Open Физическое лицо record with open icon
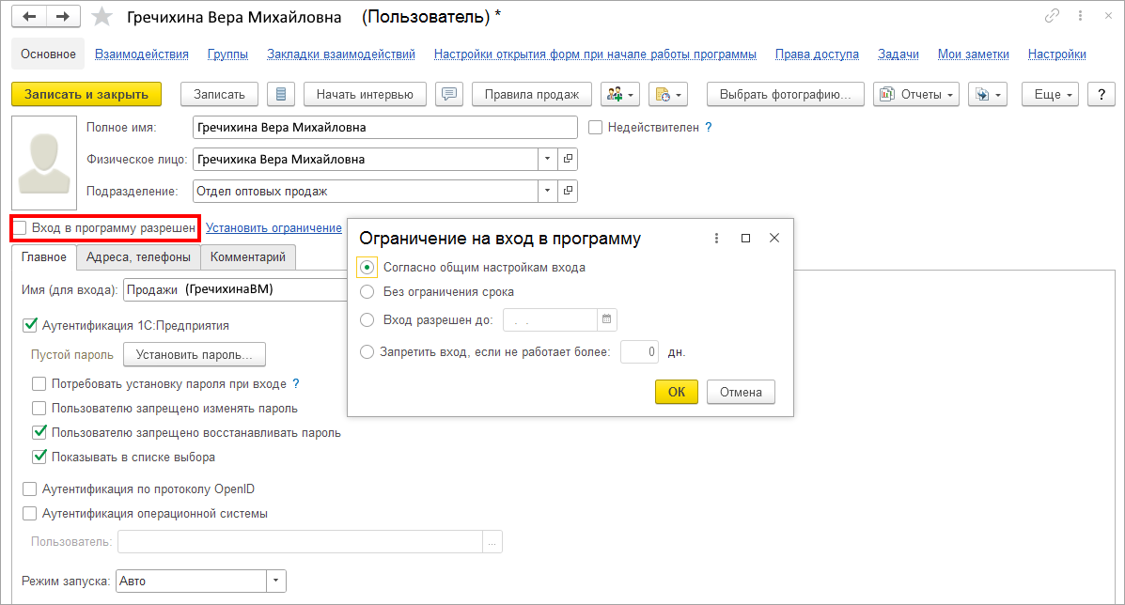 pos(569,160)
